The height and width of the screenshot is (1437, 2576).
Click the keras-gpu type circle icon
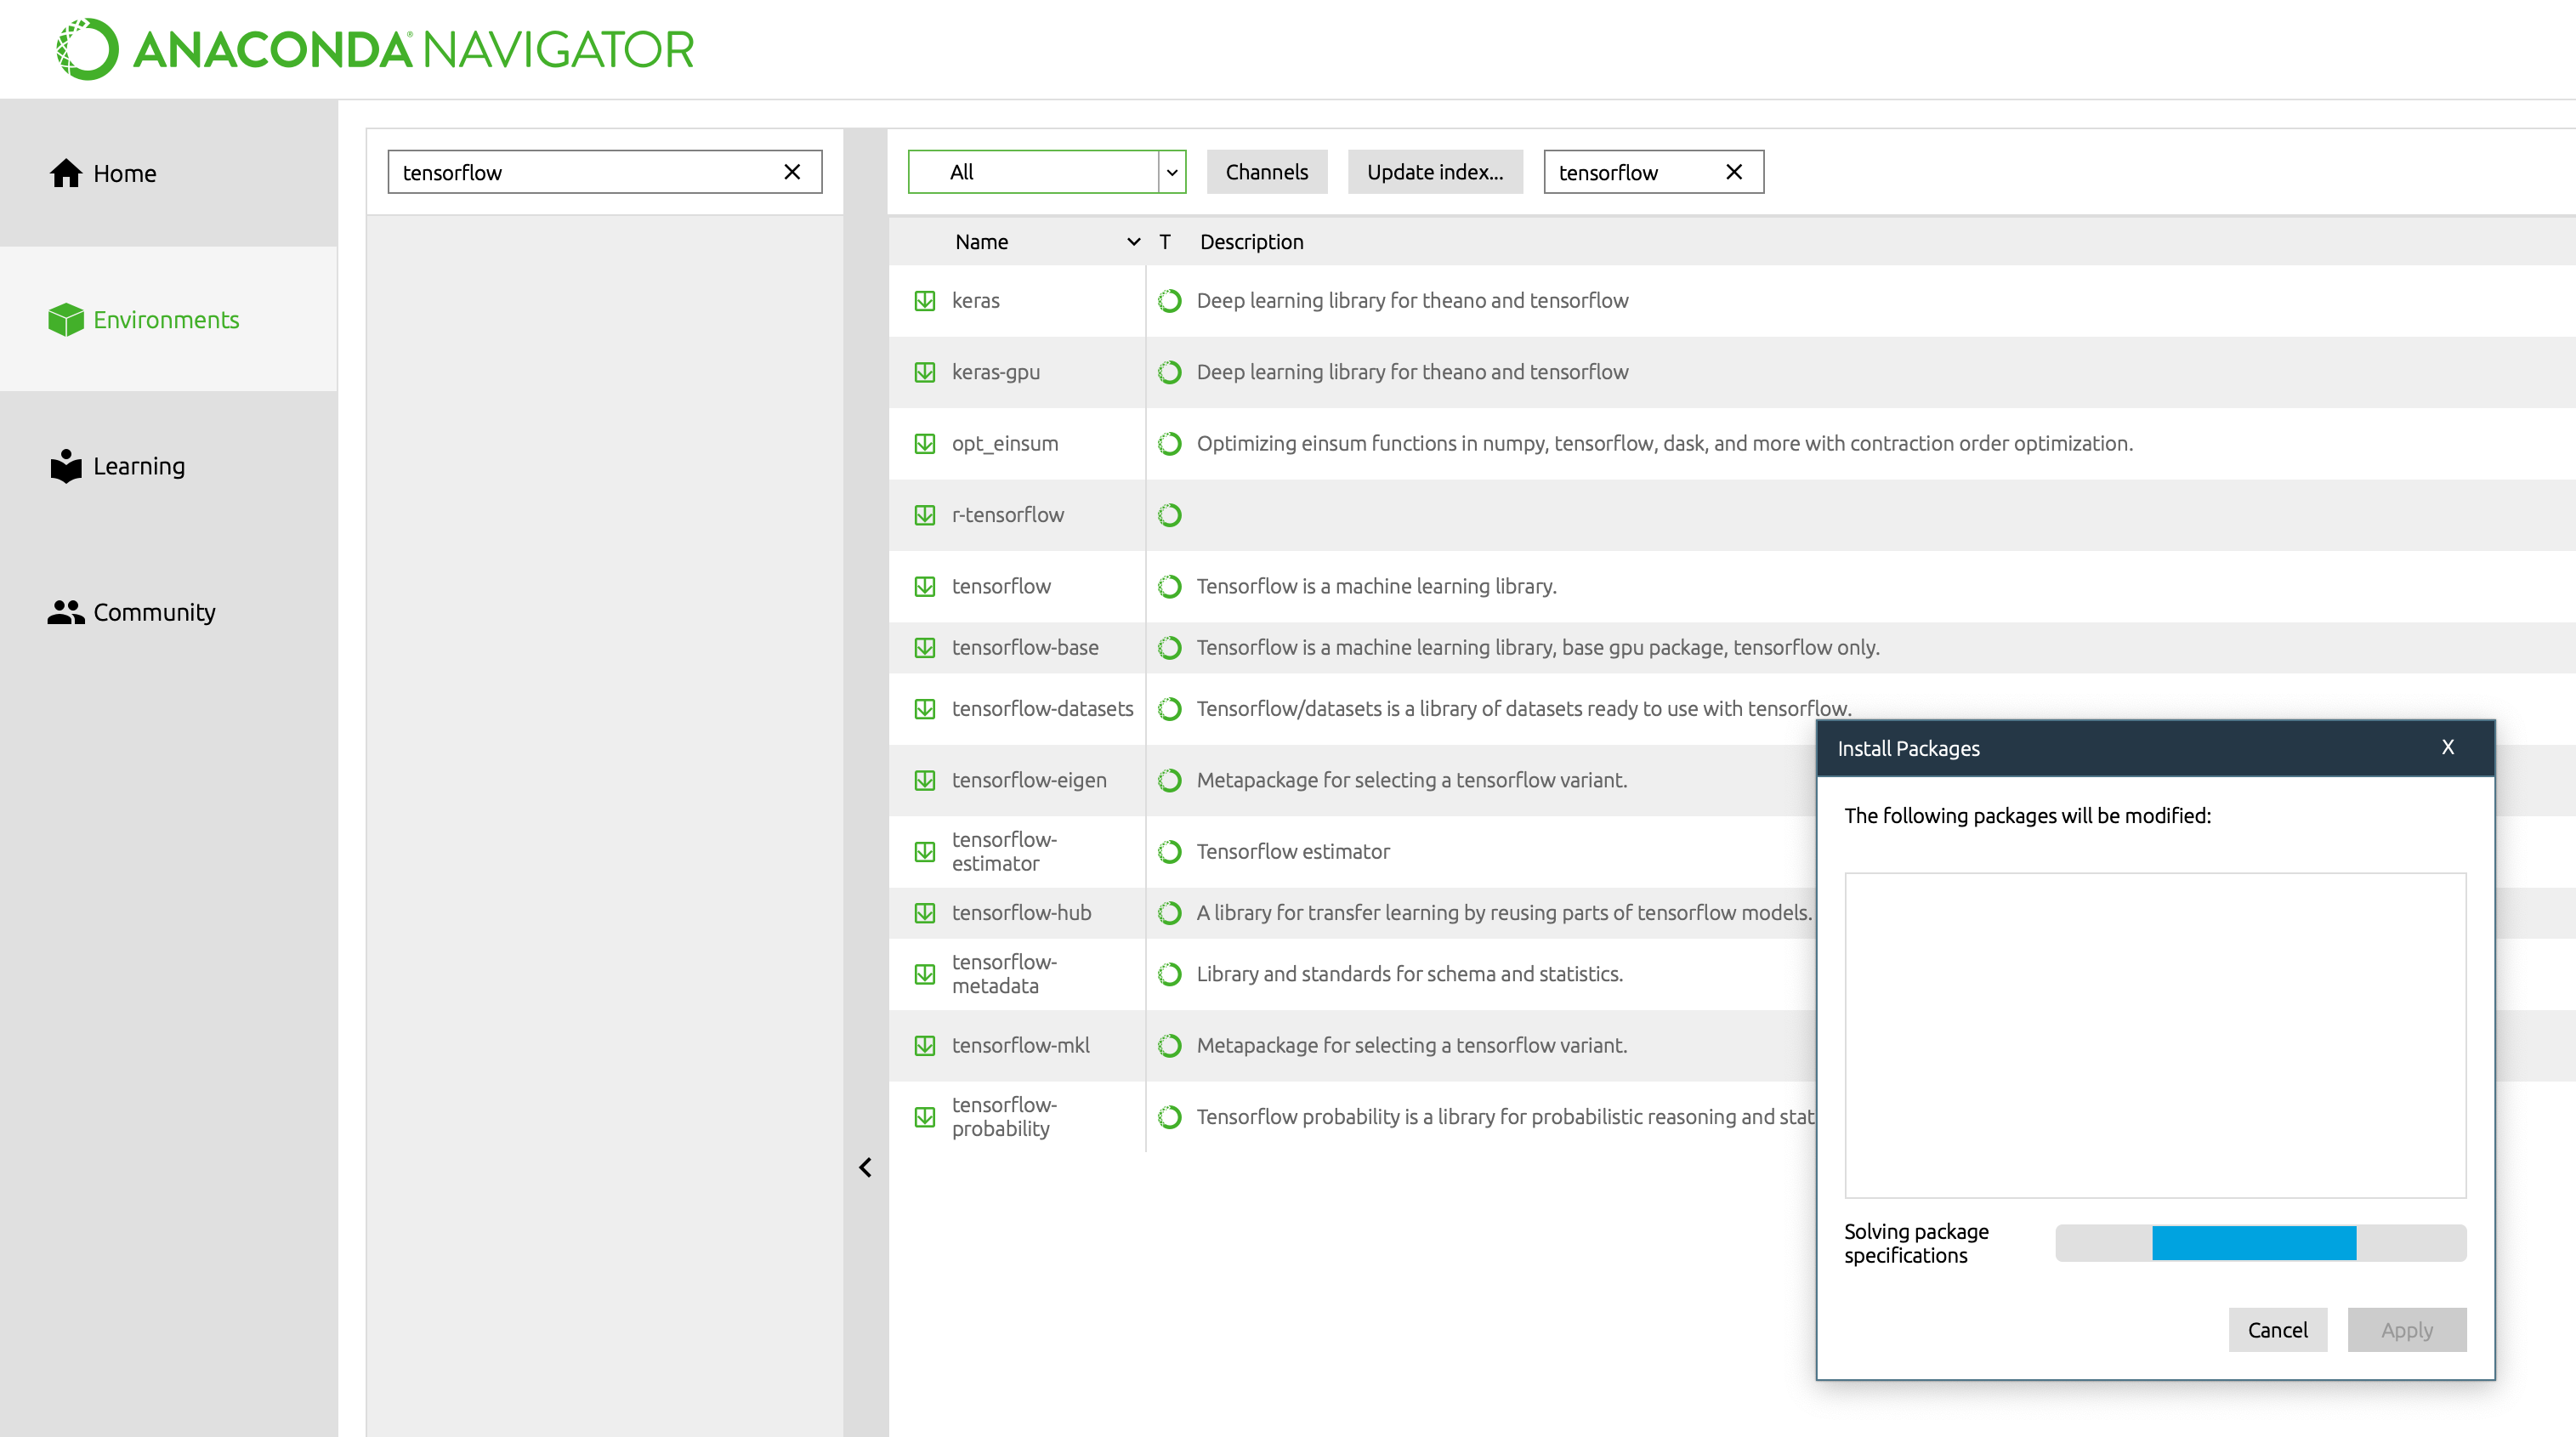1170,372
